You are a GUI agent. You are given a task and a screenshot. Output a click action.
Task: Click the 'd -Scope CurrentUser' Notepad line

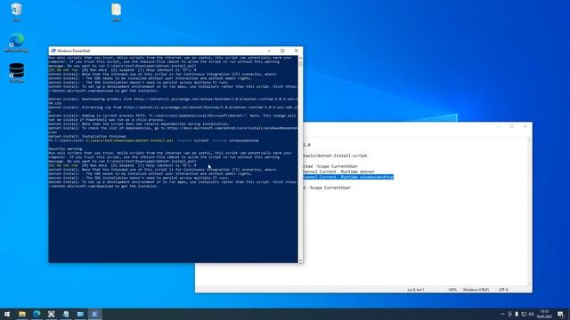(x=327, y=188)
